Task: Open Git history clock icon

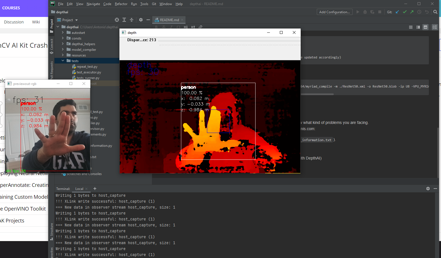Action: (x=419, y=12)
